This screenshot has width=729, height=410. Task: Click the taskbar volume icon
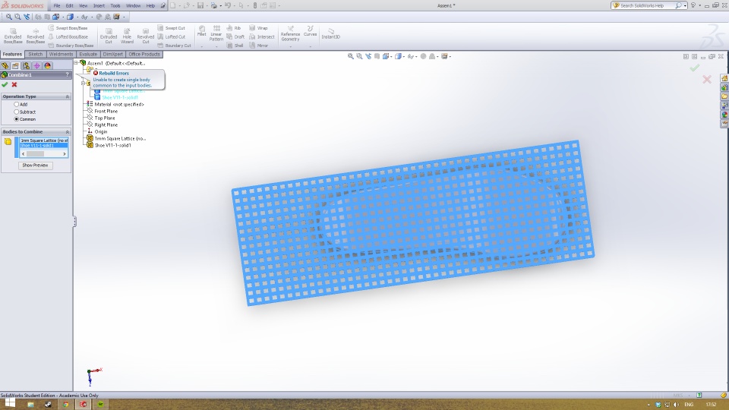[x=676, y=405]
